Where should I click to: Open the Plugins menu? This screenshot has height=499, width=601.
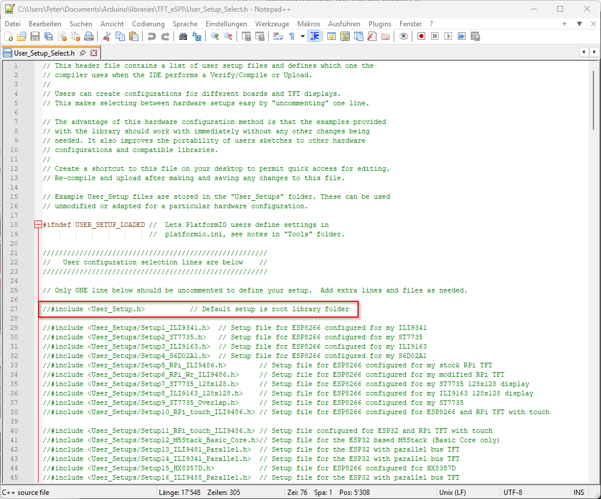coord(380,24)
